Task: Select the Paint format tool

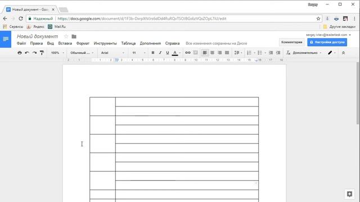Action: tap(42, 53)
